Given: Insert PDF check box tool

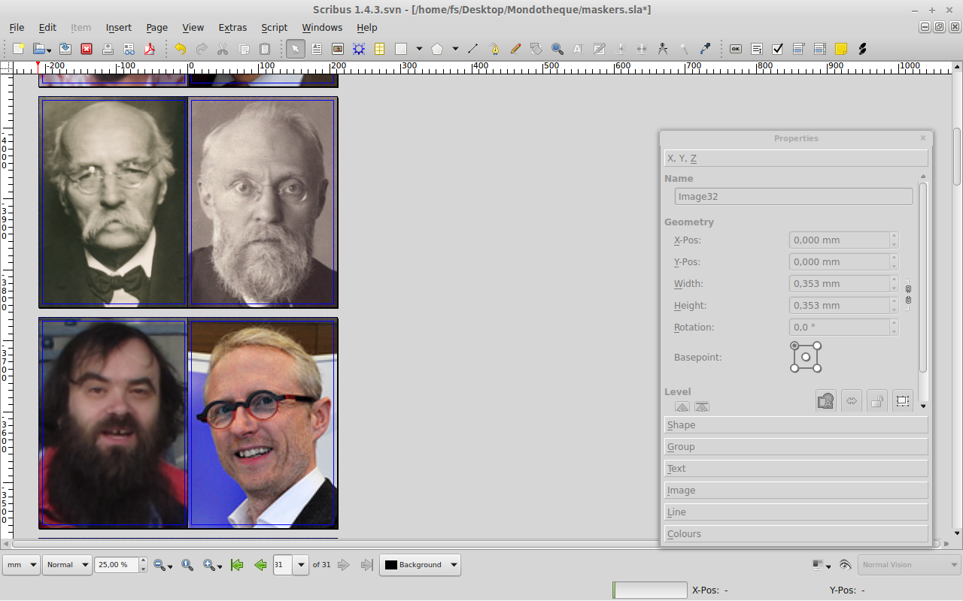Looking at the screenshot, I should (x=778, y=49).
